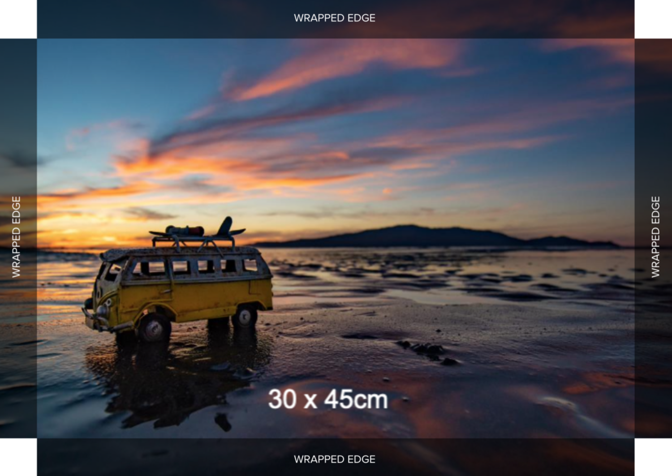The height and width of the screenshot is (476, 672).
Task: Click the bottom WRAPPED EDGE label
Action: tap(334, 459)
